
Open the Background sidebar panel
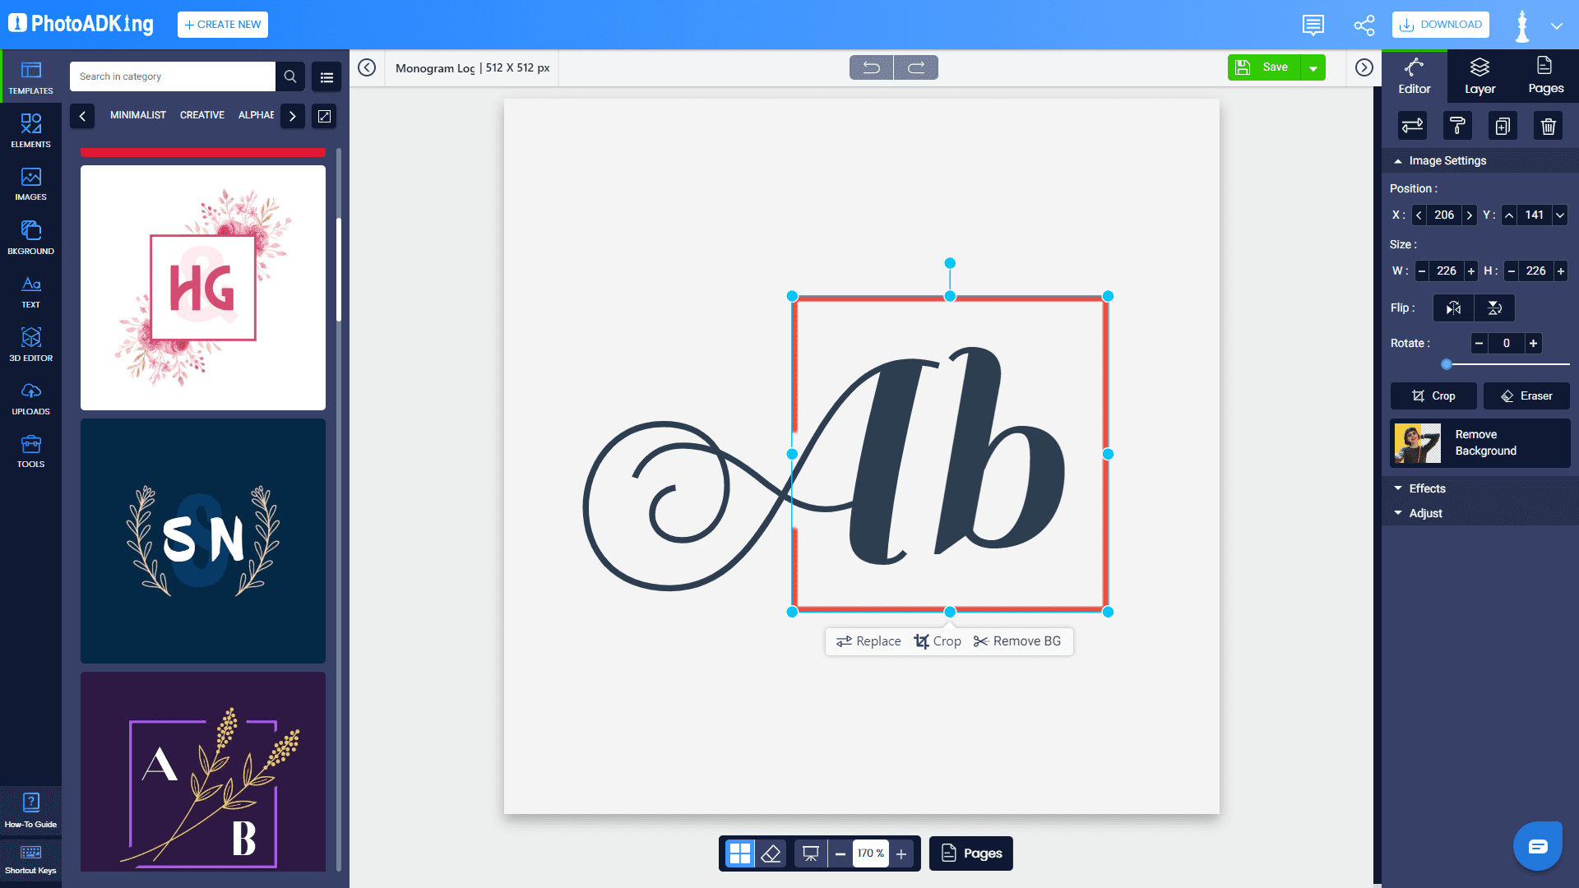click(30, 237)
